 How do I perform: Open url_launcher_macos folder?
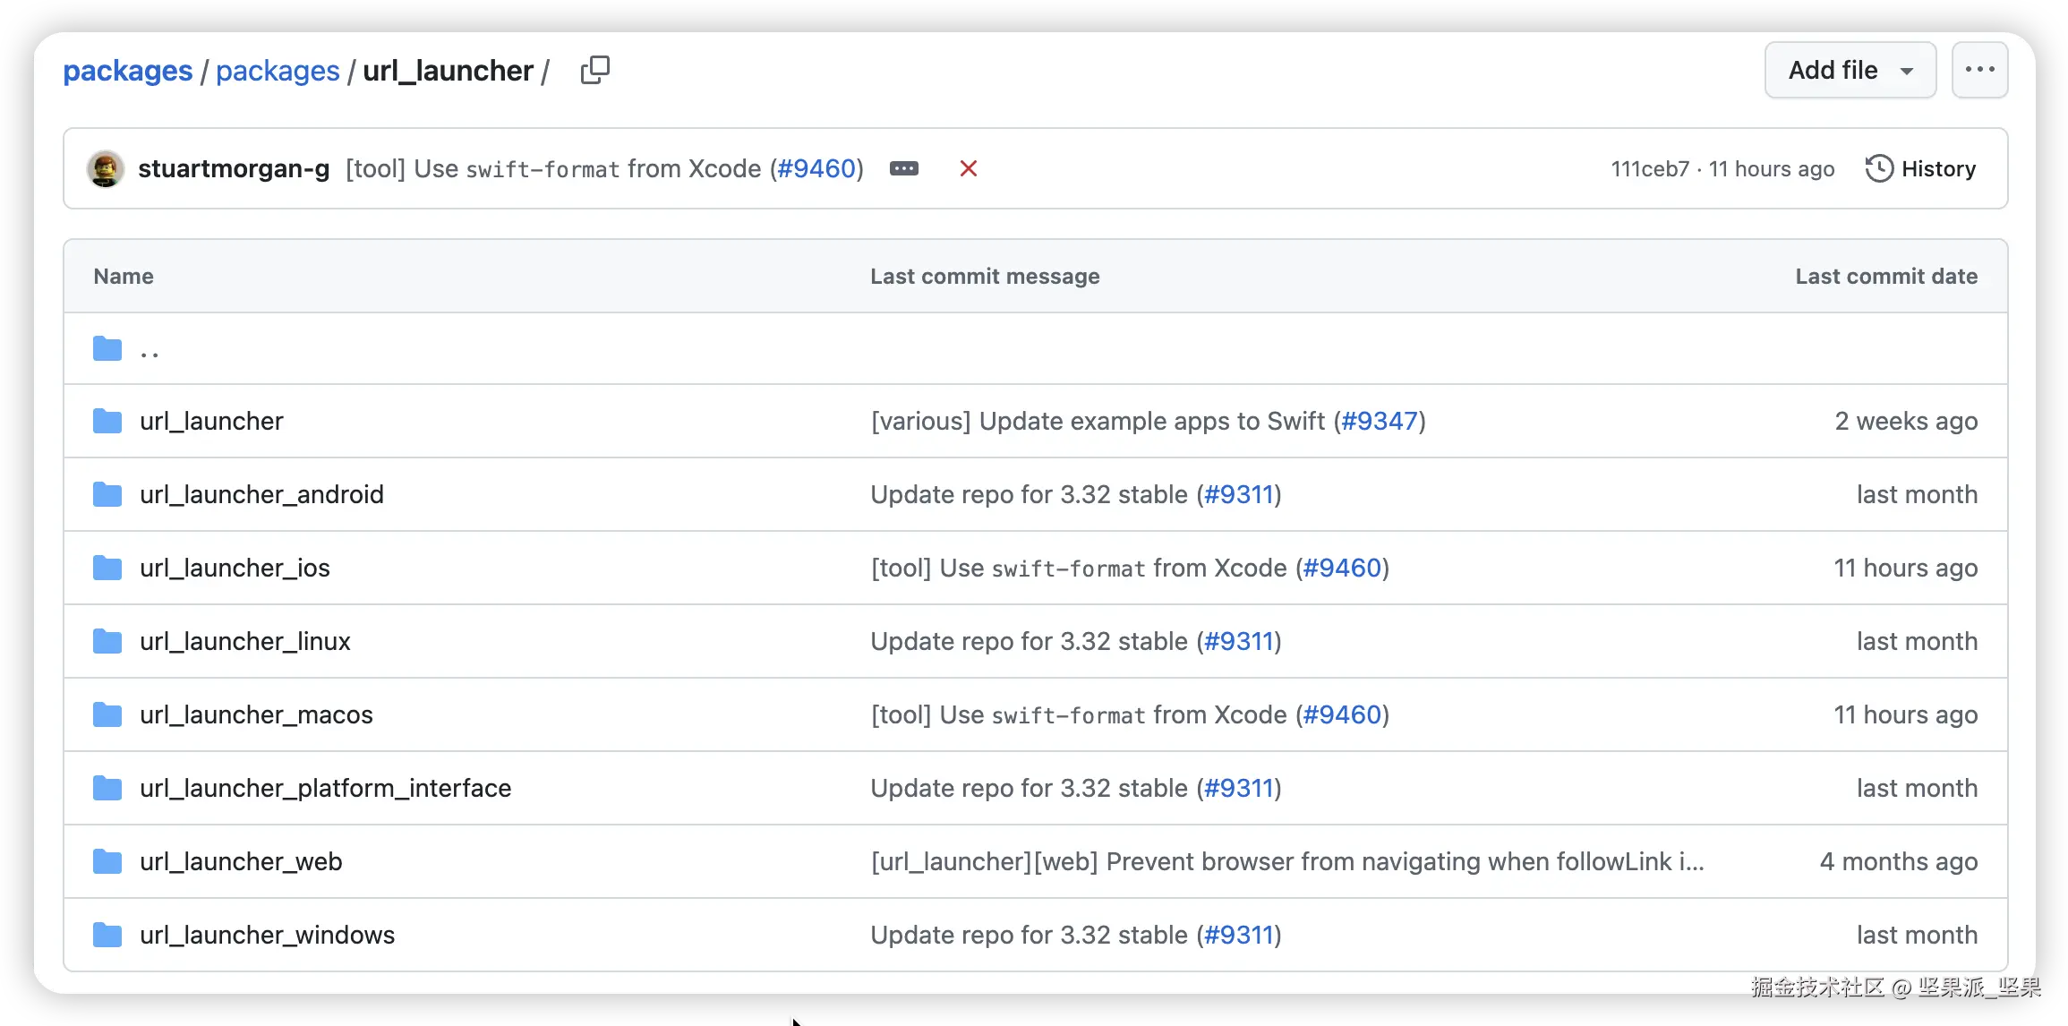click(256, 714)
